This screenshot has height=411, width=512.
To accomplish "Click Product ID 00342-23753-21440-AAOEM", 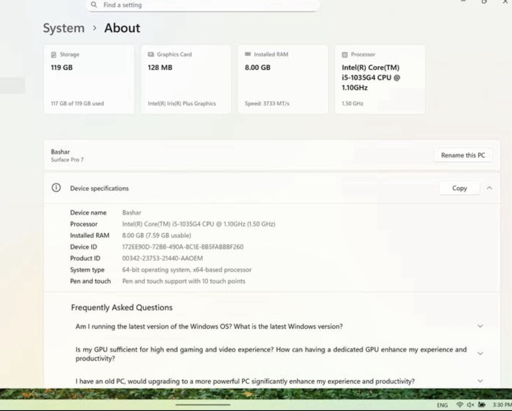I will point(163,258).
